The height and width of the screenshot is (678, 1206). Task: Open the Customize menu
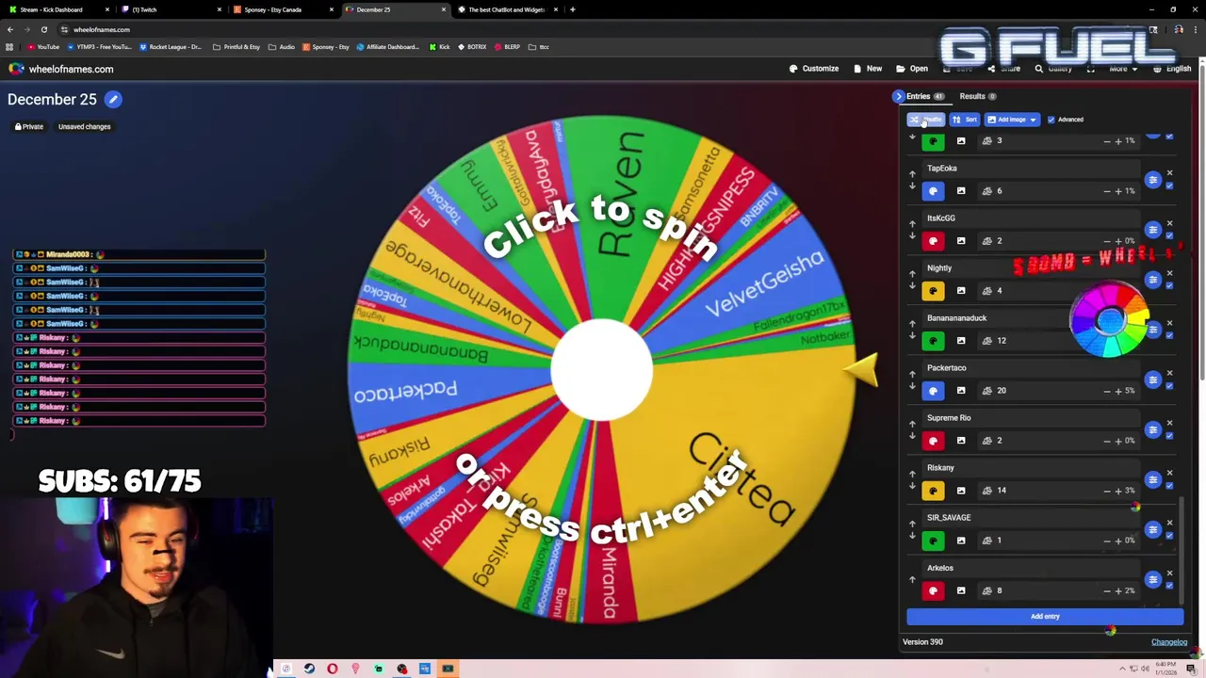click(x=813, y=69)
